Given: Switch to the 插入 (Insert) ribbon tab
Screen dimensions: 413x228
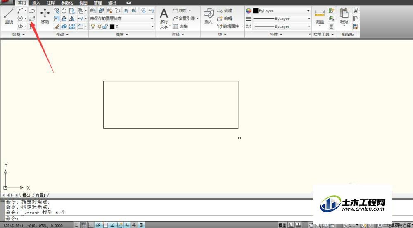Looking at the screenshot, I should coord(36,3).
